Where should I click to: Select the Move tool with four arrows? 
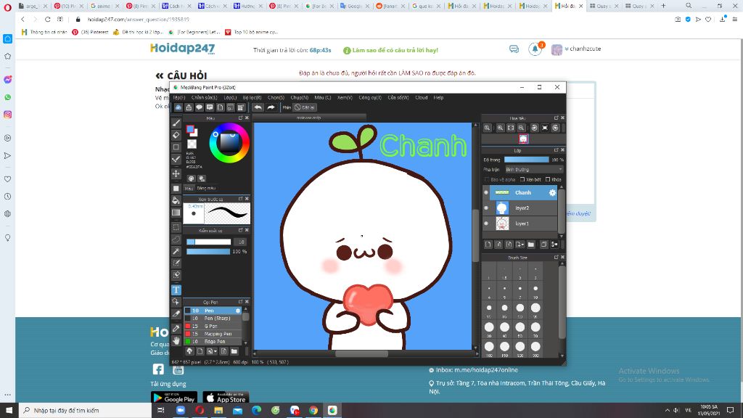click(176, 174)
